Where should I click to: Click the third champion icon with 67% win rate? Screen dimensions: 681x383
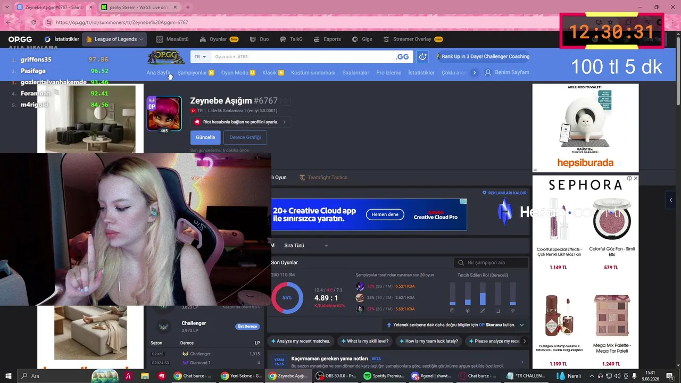click(x=360, y=309)
